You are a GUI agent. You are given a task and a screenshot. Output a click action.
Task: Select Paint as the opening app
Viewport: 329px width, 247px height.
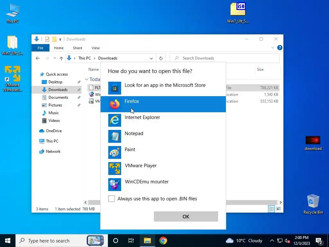point(163,152)
